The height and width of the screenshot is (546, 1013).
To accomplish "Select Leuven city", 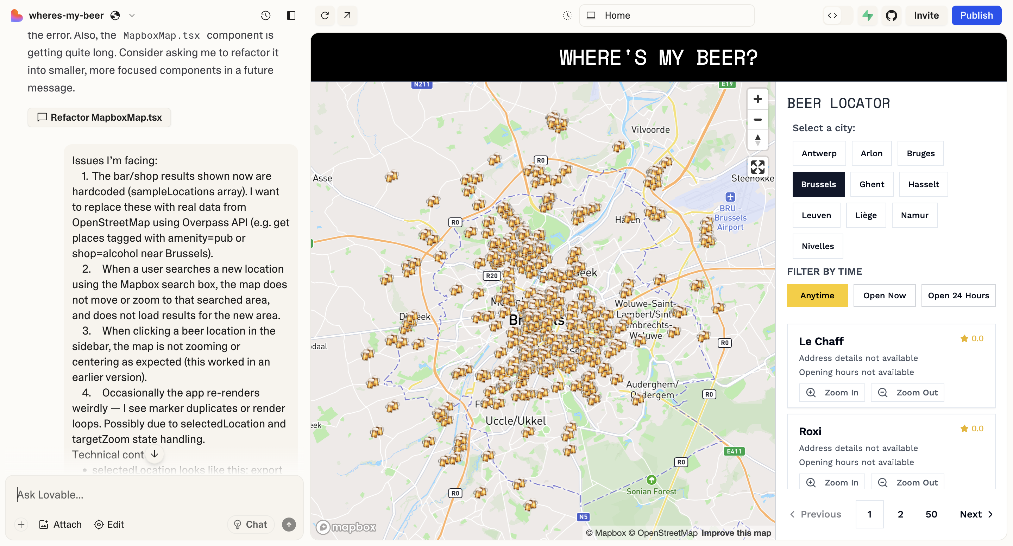I will coord(816,215).
